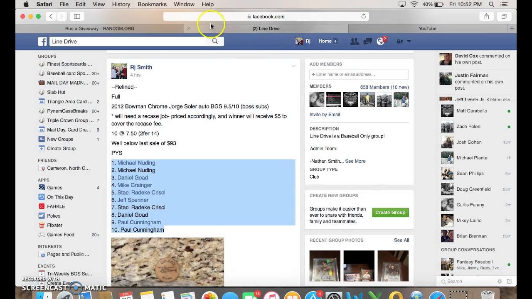The height and width of the screenshot is (299, 532).
Task: Open the first recent group photo thumbnail
Action: click(x=325, y=266)
